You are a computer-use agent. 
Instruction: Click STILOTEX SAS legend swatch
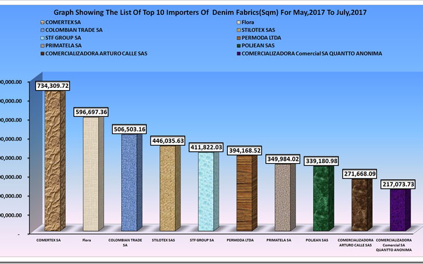click(238, 30)
